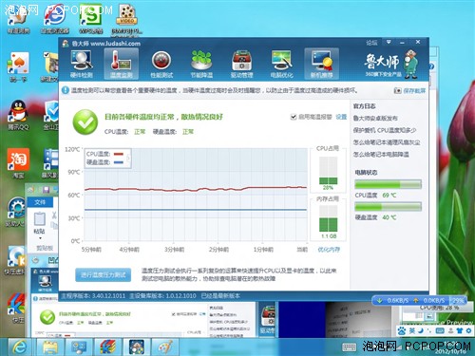Toggle the 启用高温报警 checkbox

(x=294, y=117)
